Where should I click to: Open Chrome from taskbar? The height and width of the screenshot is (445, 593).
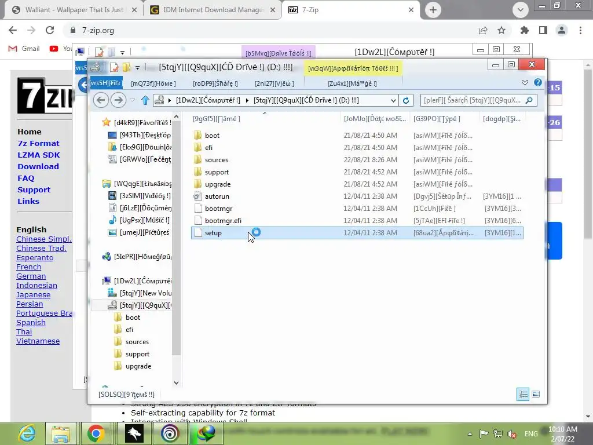click(96, 433)
